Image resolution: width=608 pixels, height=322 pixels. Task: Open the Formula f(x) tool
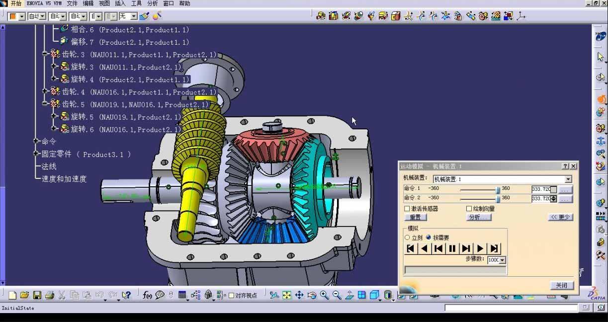click(147, 295)
